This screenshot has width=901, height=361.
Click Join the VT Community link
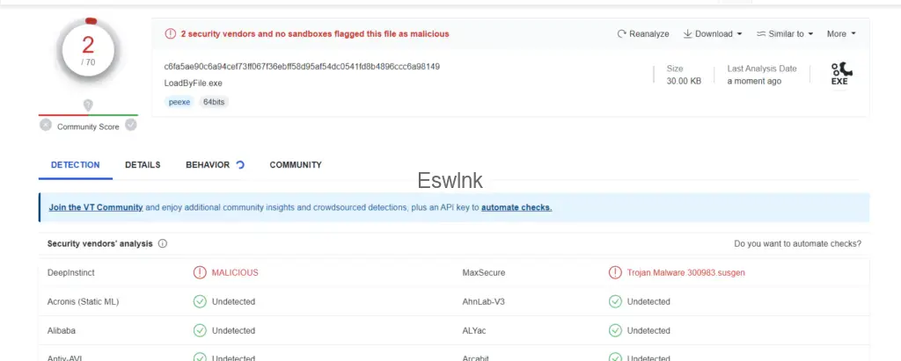pos(96,207)
